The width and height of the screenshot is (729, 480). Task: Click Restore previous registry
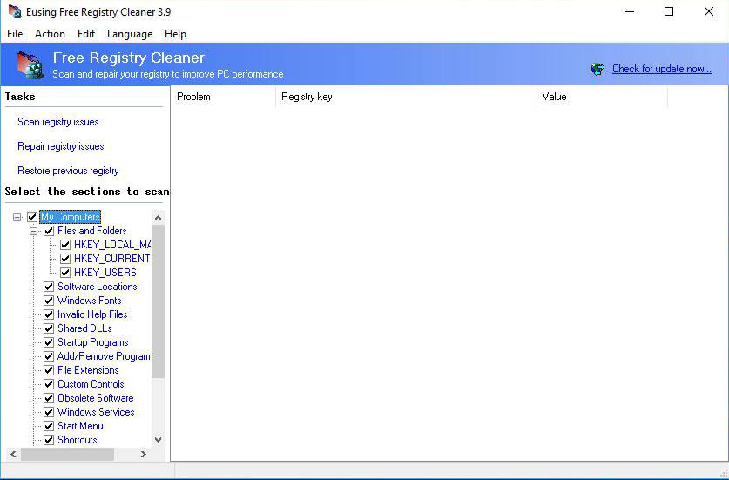click(x=68, y=171)
